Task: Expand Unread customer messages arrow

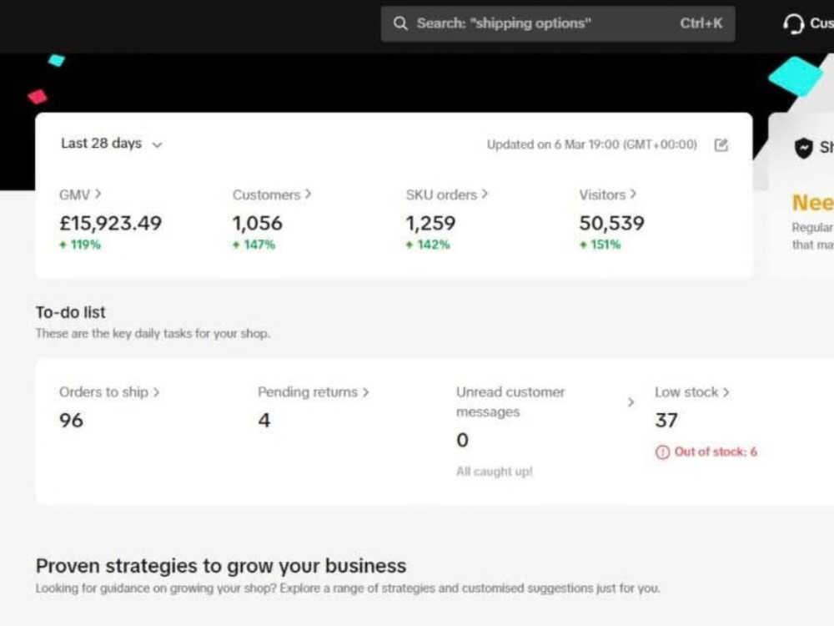Action: coord(631,402)
